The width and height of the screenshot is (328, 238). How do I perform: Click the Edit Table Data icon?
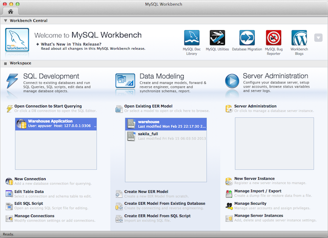click(10, 193)
